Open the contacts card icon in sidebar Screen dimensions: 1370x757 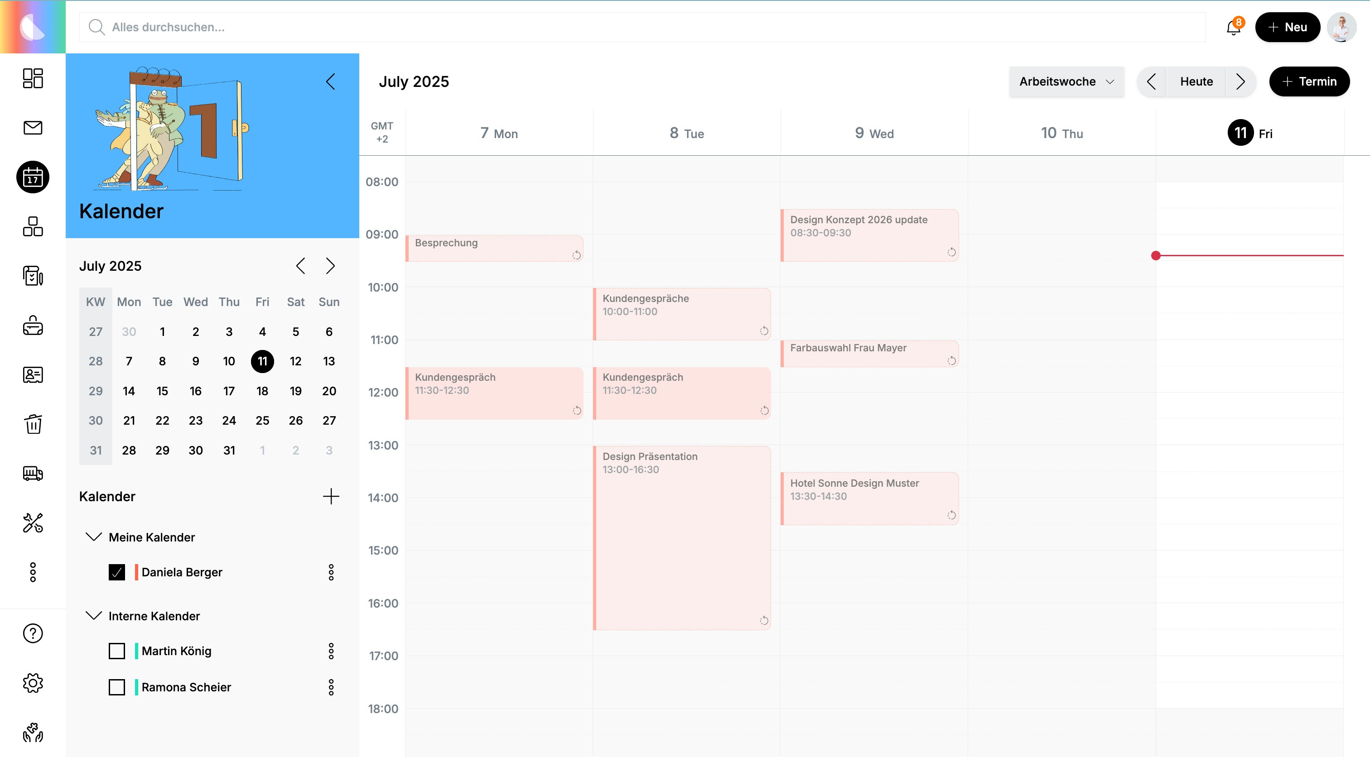click(x=33, y=375)
